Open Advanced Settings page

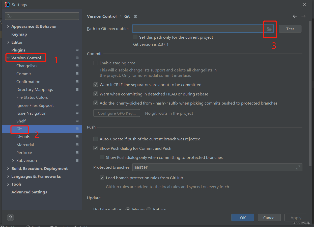click(x=29, y=192)
